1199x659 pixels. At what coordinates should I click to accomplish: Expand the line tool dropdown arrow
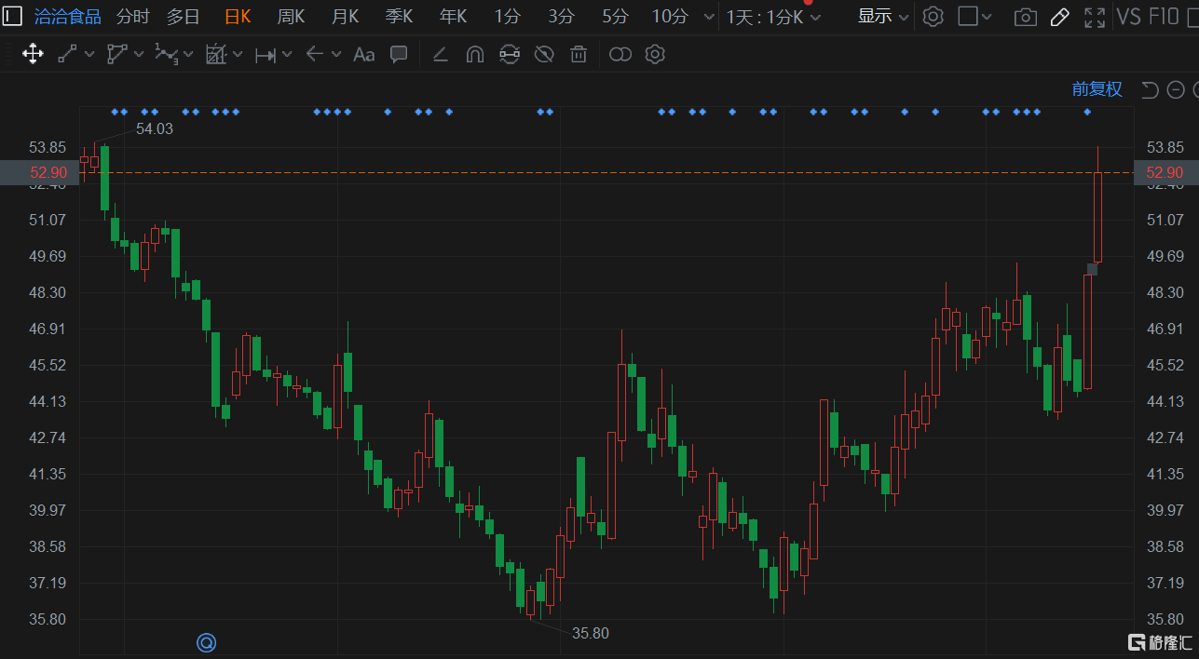coord(89,54)
